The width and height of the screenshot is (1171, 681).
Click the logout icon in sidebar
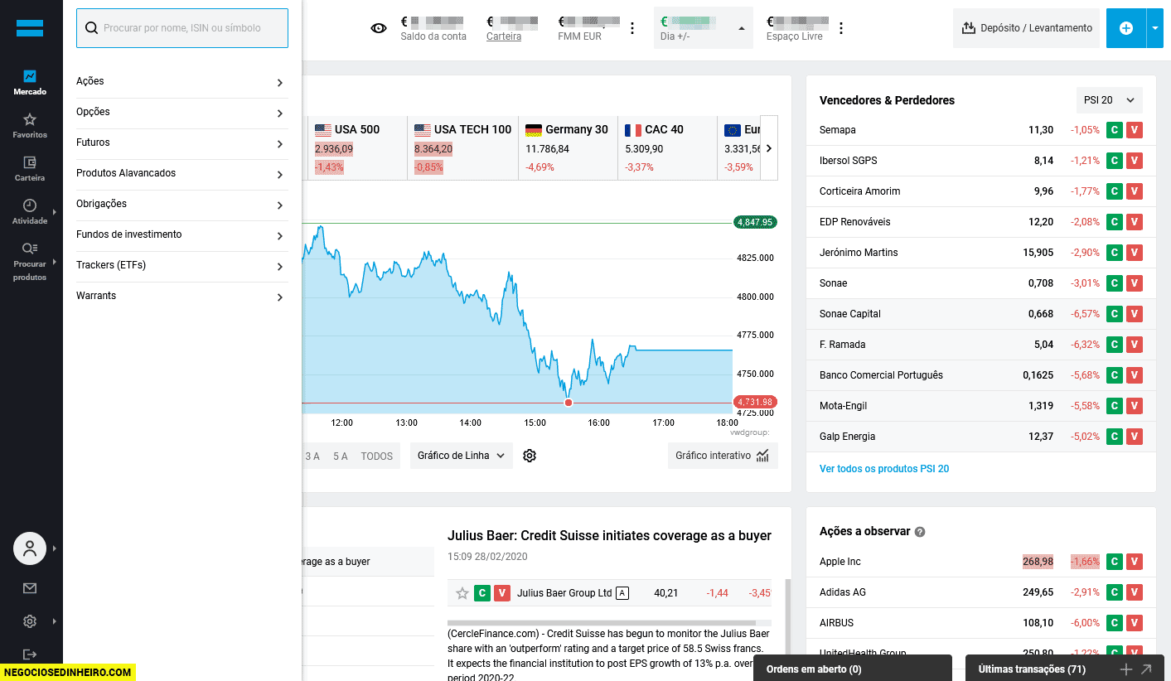coord(30,654)
